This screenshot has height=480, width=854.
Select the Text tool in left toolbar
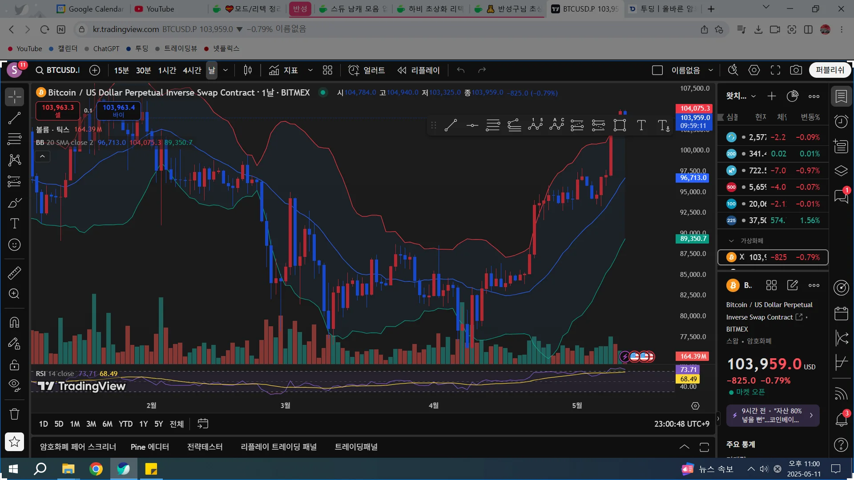point(14,223)
